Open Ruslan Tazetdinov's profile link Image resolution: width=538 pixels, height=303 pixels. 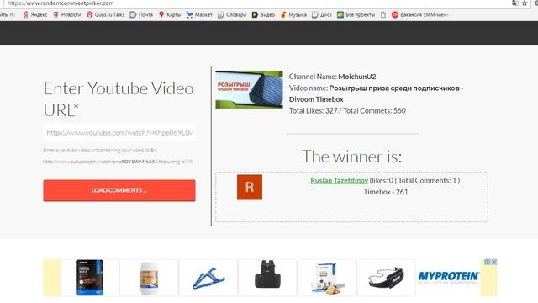339,180
